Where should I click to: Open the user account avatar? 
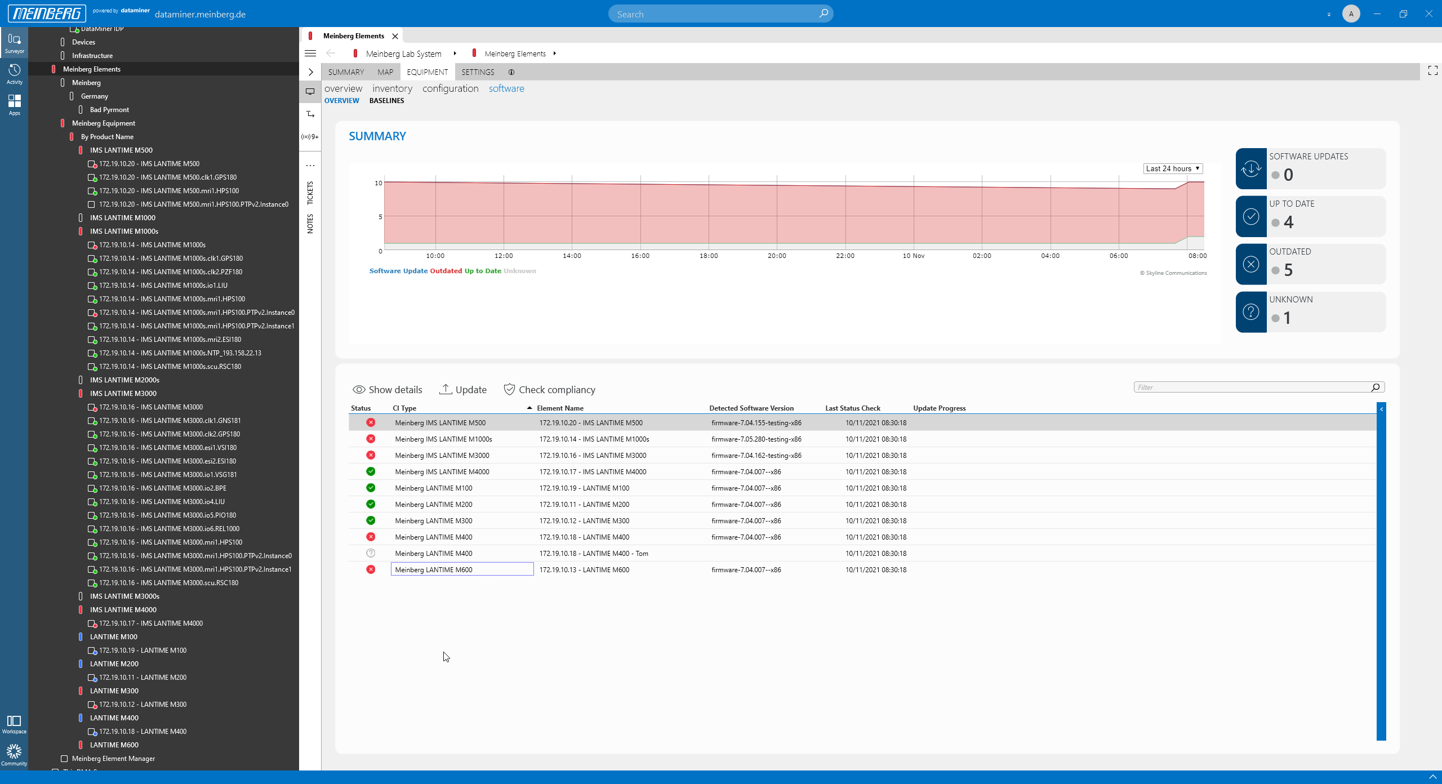click(1351, 14)
